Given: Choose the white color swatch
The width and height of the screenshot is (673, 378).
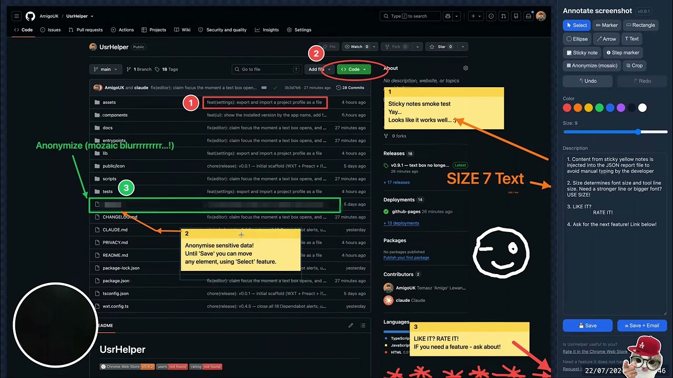Looking at the screenshot, I should [643, 108].
